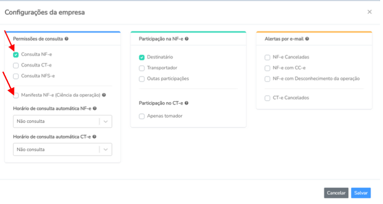The height and width of the screenshot is (204, 383).
Task: Open the CT-e automatic query time dropdown
Action: tap(63, 149)
